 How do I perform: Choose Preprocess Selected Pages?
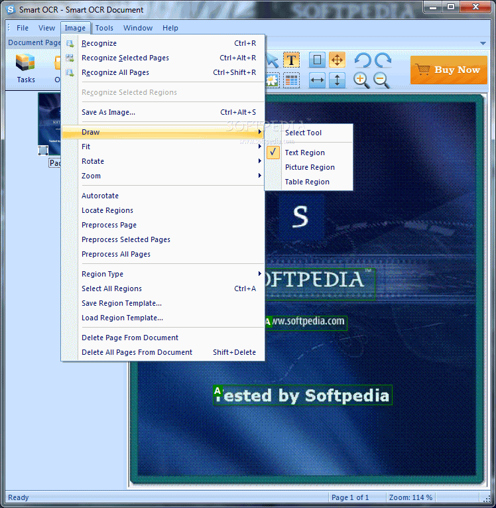click(162, 239)
